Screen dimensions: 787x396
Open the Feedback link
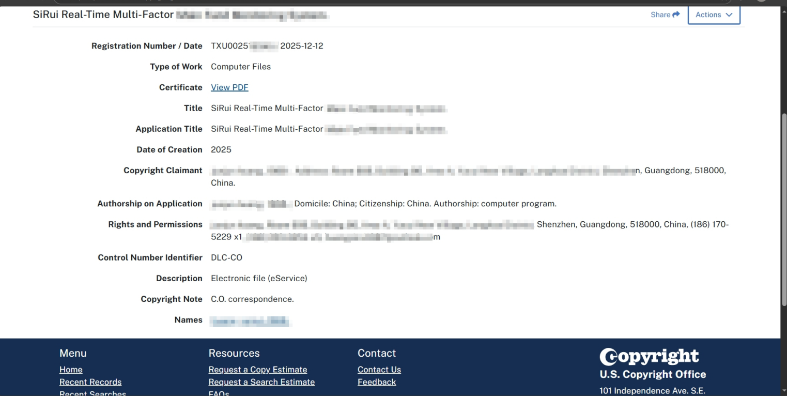[376, 382]
